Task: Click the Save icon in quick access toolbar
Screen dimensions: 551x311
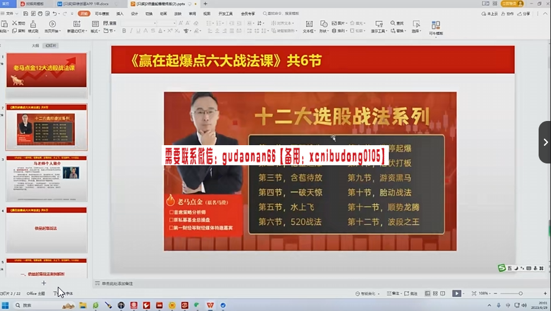Action: 25,14
